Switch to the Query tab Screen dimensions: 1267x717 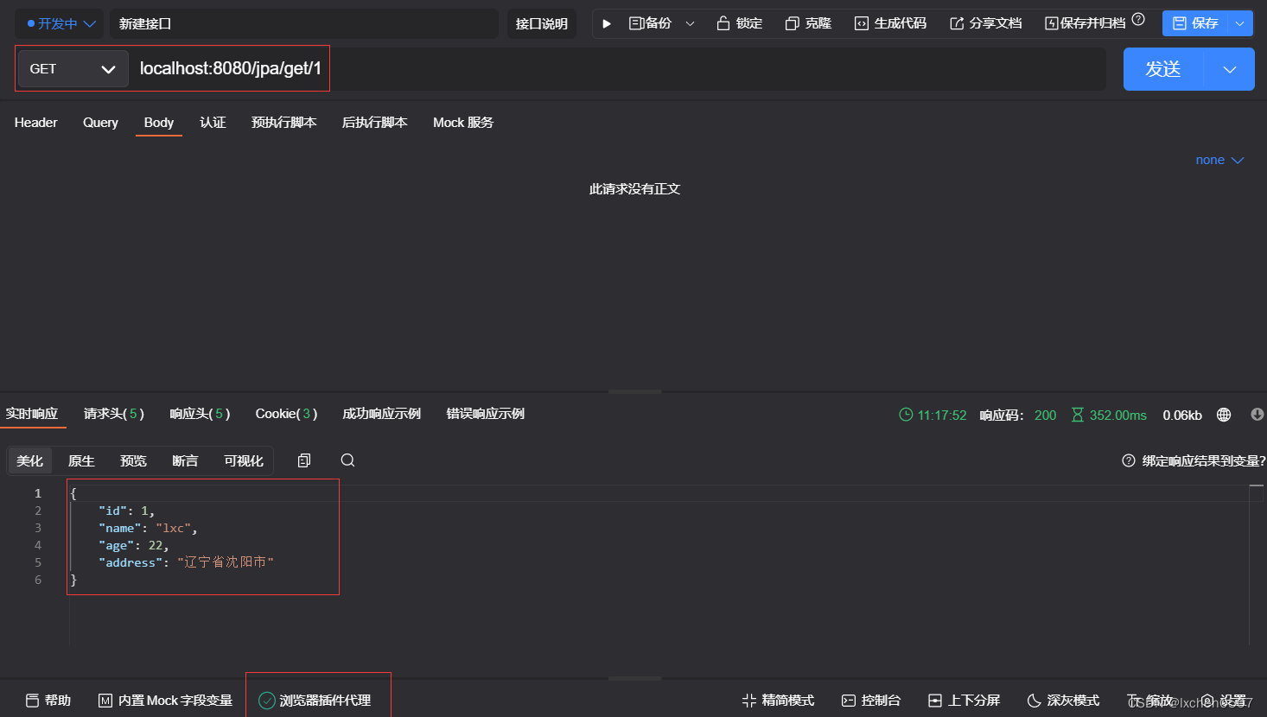[100, 123]
